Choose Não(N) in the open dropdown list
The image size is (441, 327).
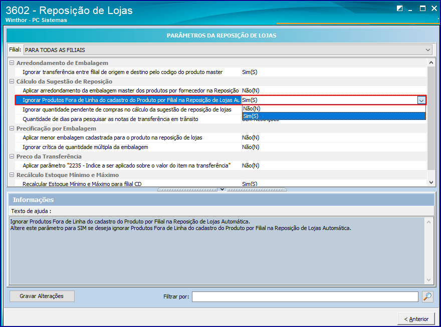[x=334, y=108]
